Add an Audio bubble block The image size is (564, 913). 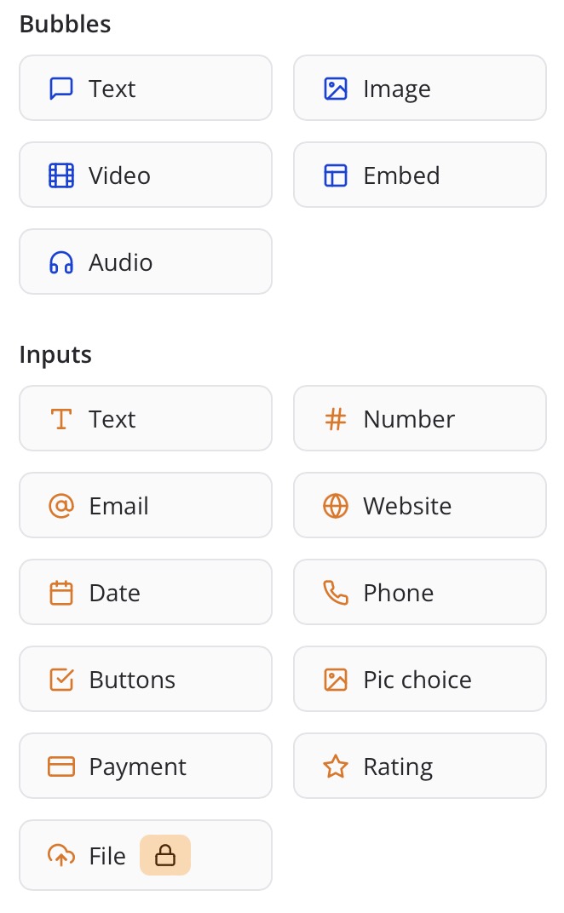coord(145,262)
